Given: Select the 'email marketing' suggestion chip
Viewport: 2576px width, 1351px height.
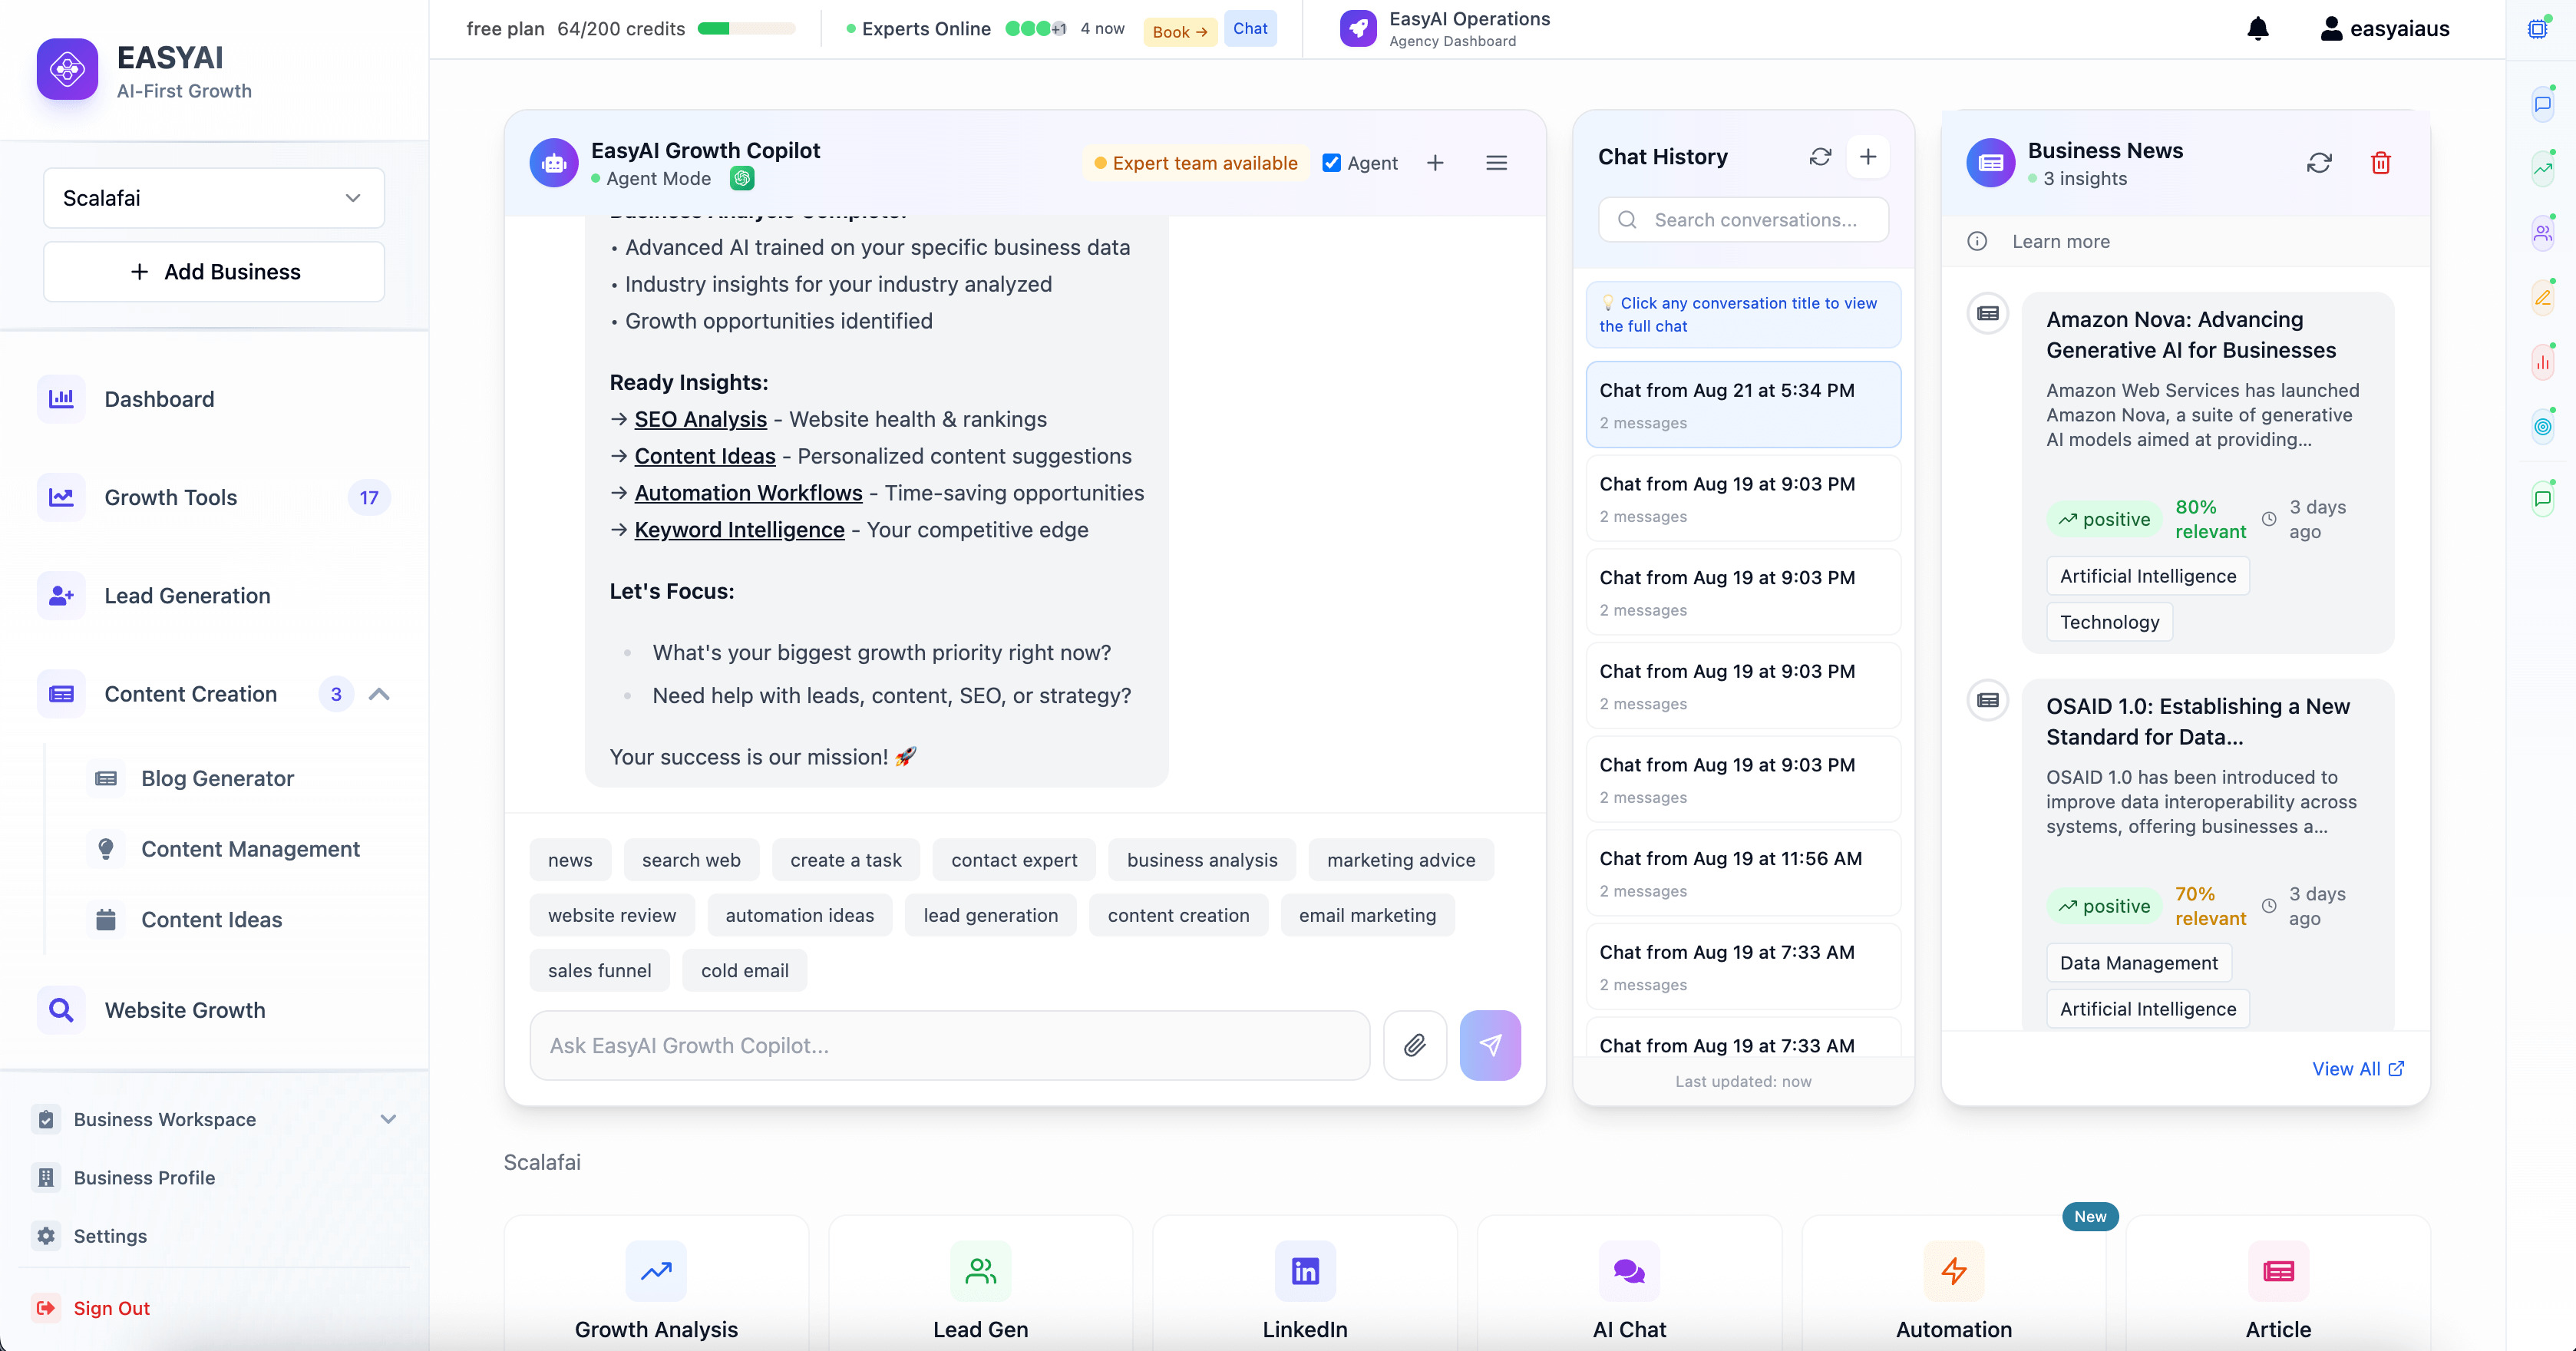Looking at the screenshot, I should [x=1367, y=915].
